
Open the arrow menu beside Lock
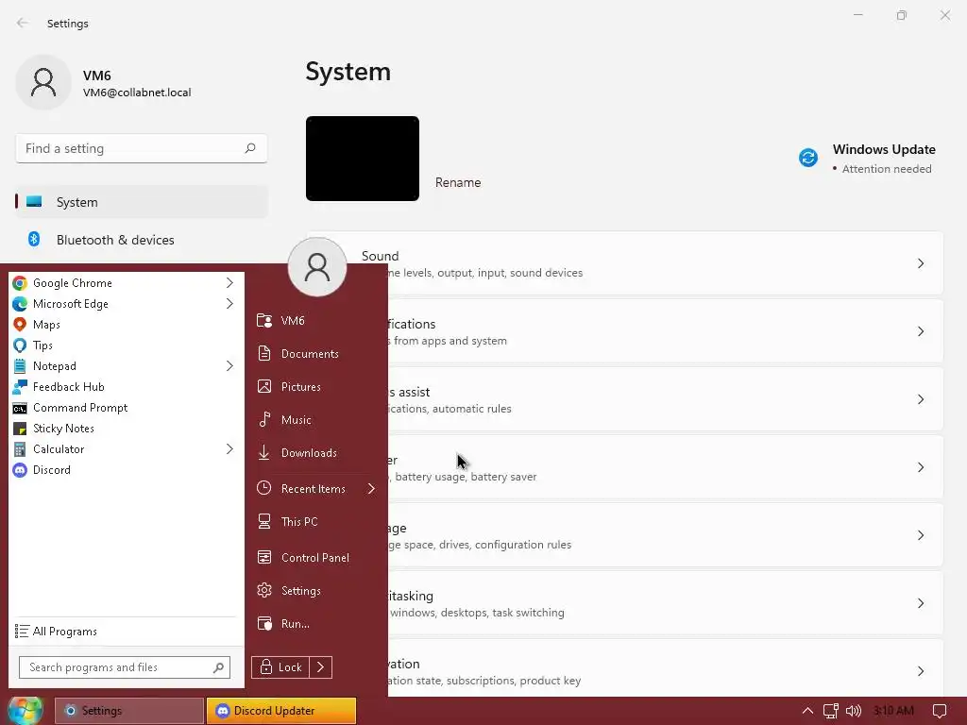tap(321, 667)
